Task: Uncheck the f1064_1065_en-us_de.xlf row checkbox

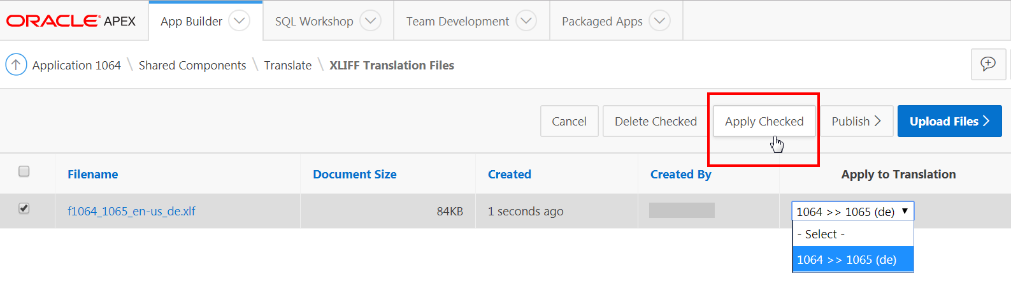Action: tap(24, 208)
